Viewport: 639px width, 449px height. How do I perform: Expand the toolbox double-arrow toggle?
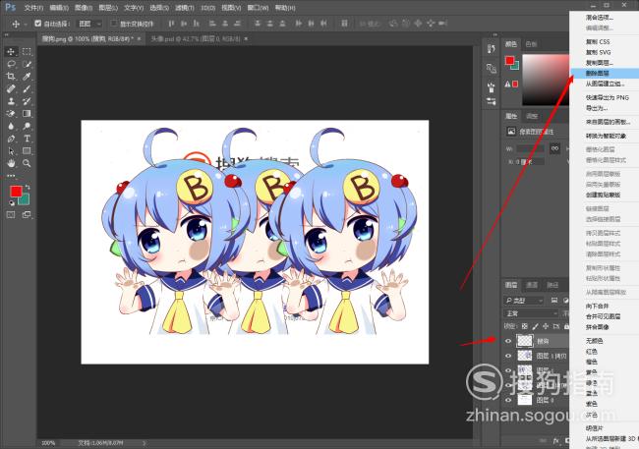tap(7, 35)
